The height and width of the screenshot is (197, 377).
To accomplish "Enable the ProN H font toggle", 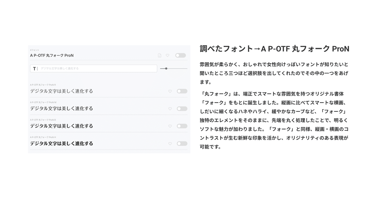I will [182, 144].
